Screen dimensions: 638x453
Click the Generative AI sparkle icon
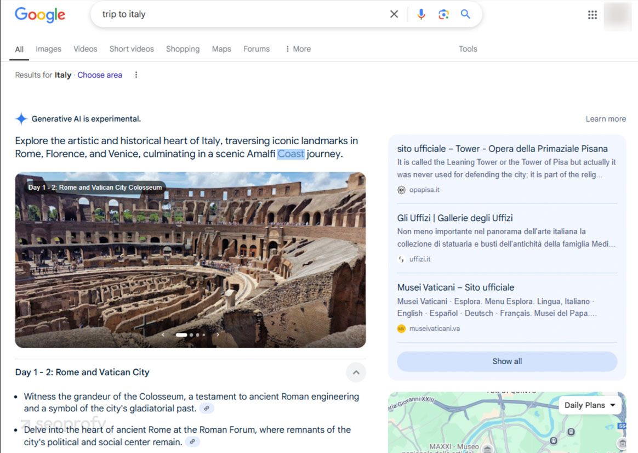(21, 119)
